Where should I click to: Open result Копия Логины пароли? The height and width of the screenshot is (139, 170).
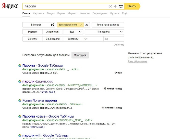click(40, 100)
